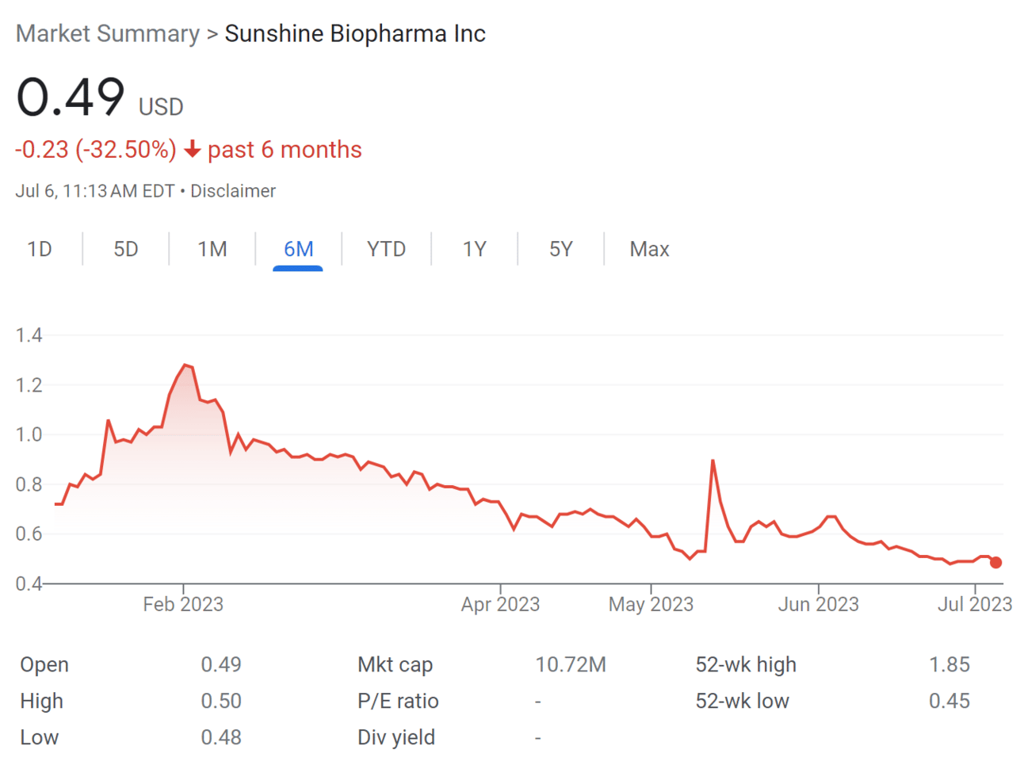This screenshot has width=1024, height=765.
Task: Click the red down arrow icon
Action: point(192,150)
